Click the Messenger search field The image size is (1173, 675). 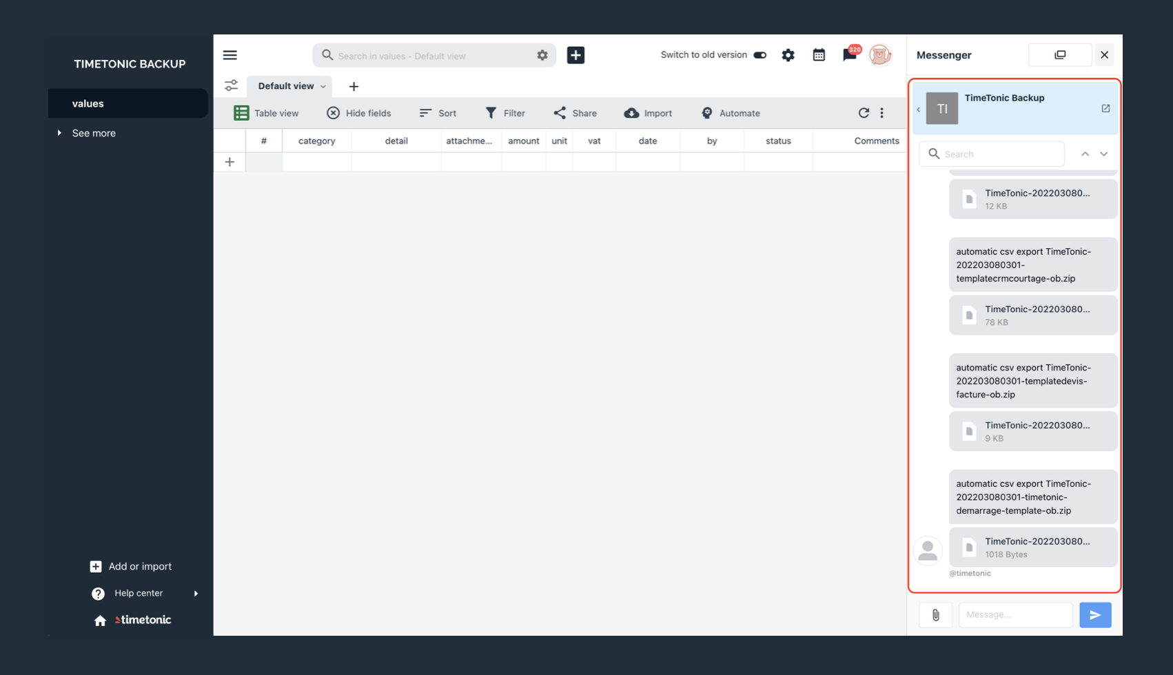point(992,154)
